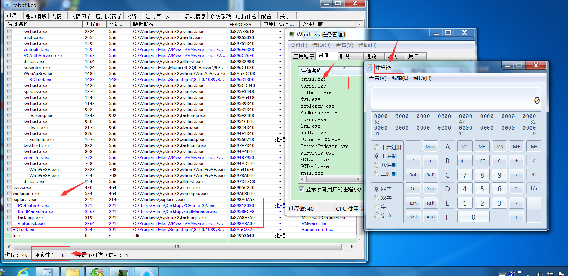
Task: Click the process icon of the vmacthlp.exe row
Action: (8, 158)
